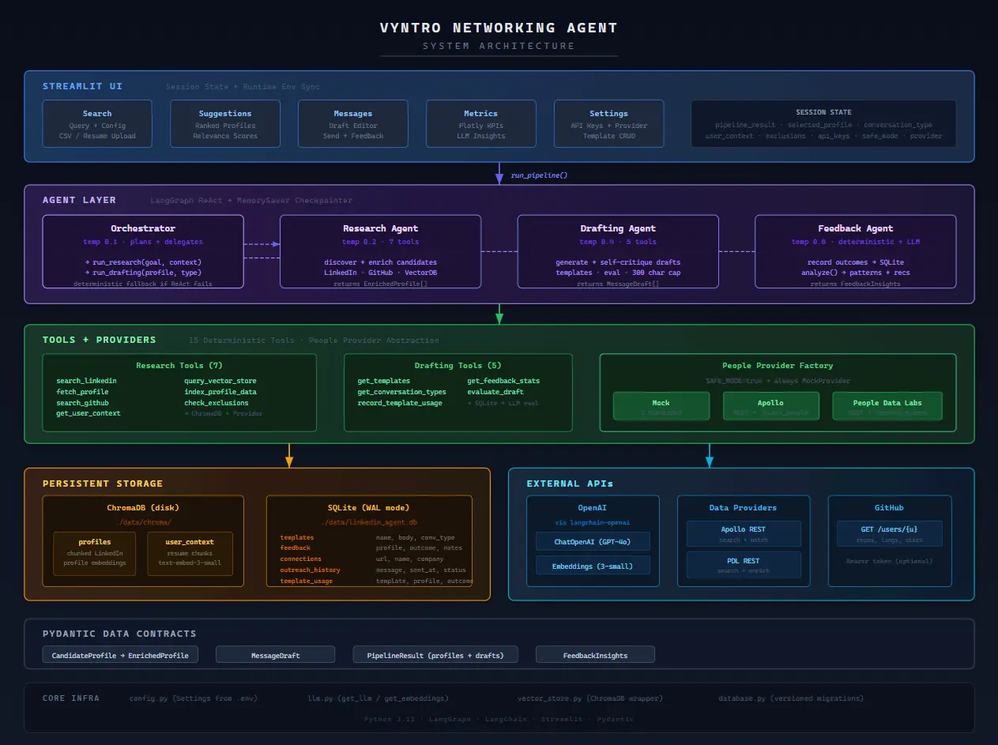The image size is (998, 745).
Task: Select the Apollo provider box
Action: point(770,406)
